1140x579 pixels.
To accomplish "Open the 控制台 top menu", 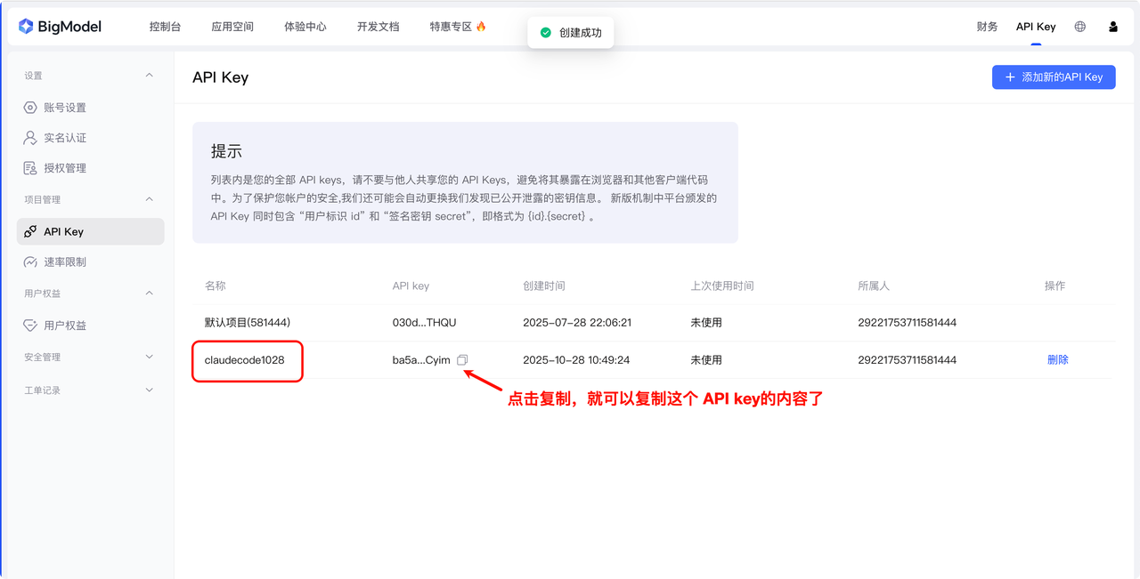I will coord(165,27).
